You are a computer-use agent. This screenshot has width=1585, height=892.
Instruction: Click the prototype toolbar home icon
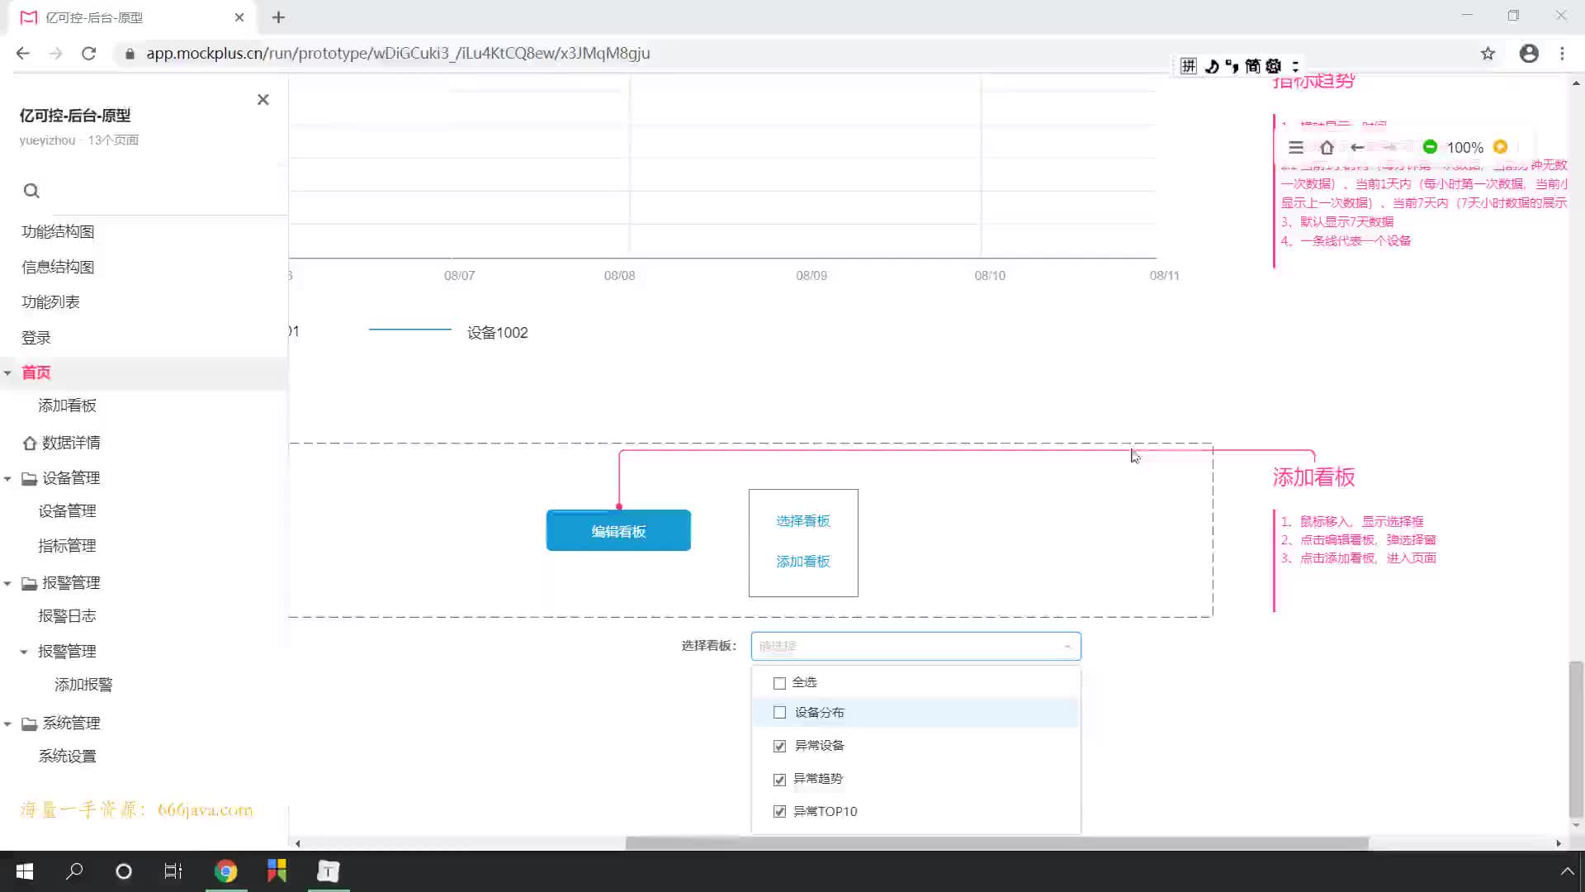1327,147
